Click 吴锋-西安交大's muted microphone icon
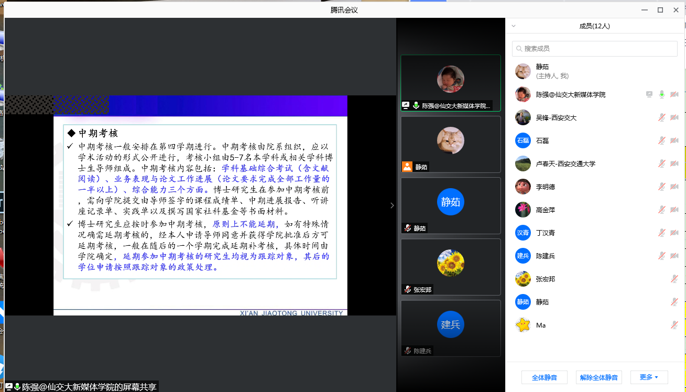The width and height of the screenshot is (686, 392). click(x=662, y=118)
